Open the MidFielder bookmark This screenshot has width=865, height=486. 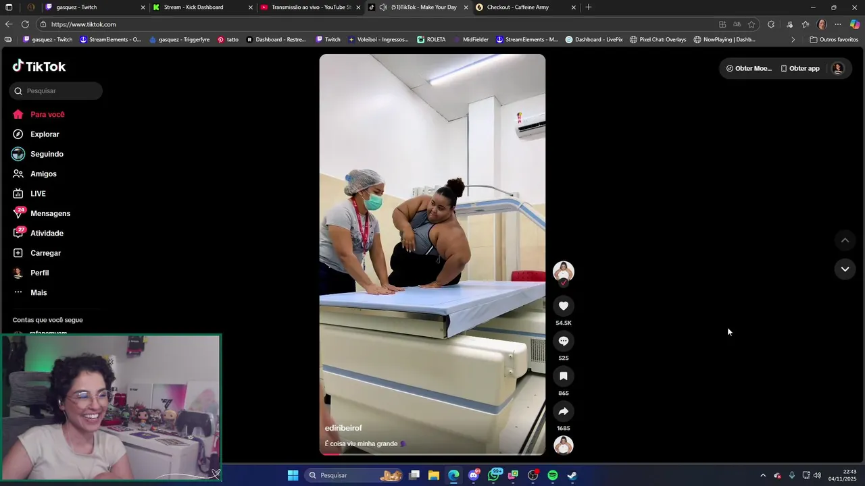pos(471,40)
